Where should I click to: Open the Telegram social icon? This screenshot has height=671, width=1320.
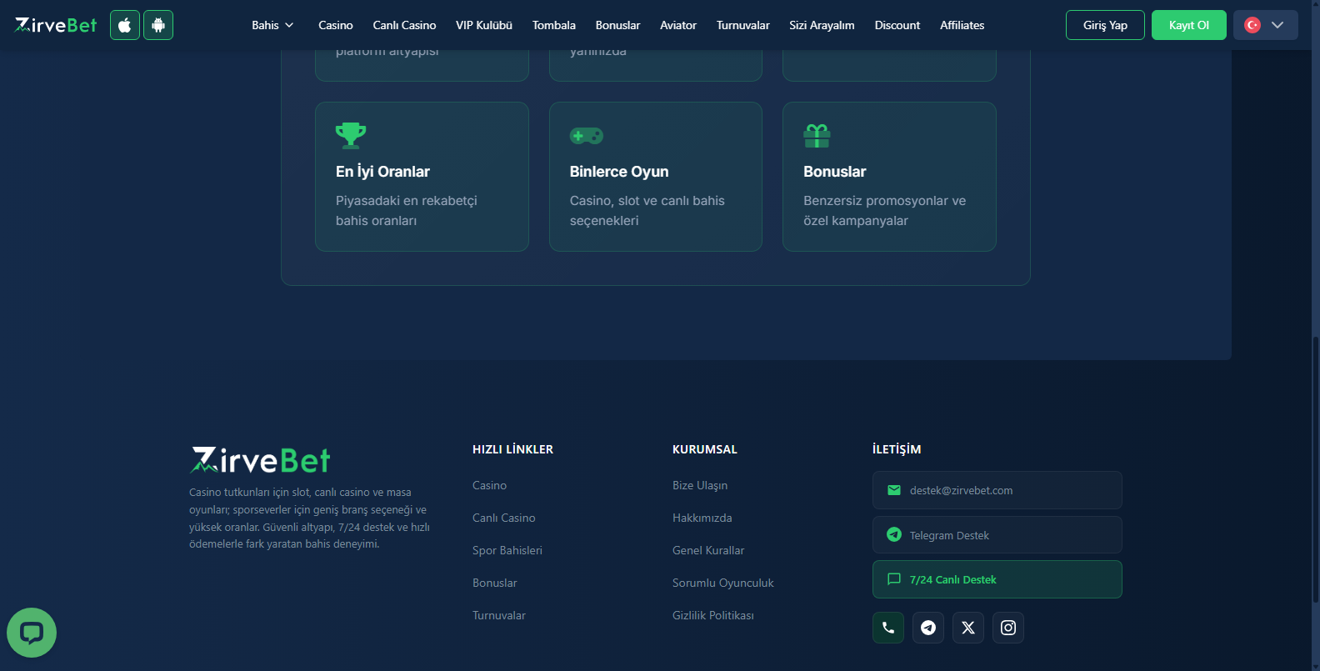click(x=928, y=628)
